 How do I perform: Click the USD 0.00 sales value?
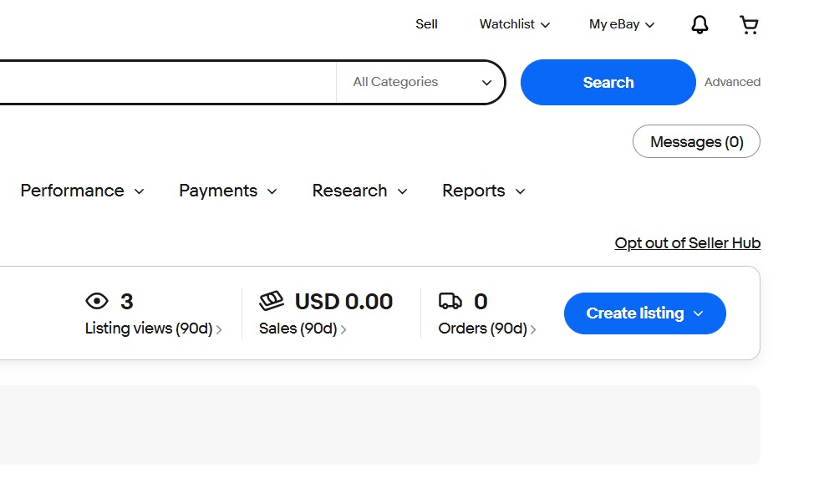click(x=343, y=301)
